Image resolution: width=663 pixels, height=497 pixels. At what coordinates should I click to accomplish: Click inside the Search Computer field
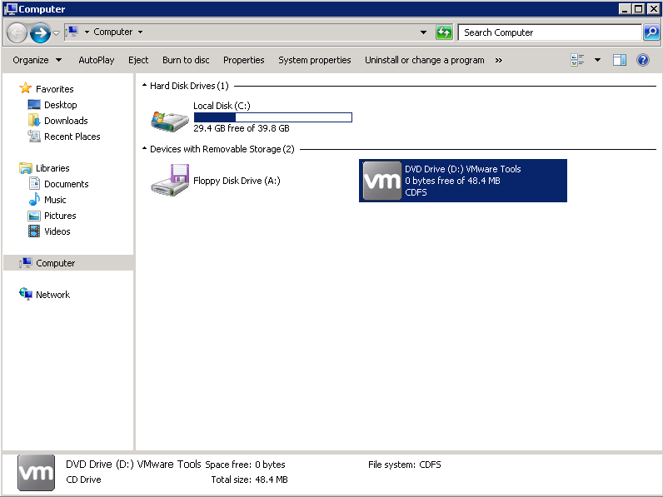(550, 32)
